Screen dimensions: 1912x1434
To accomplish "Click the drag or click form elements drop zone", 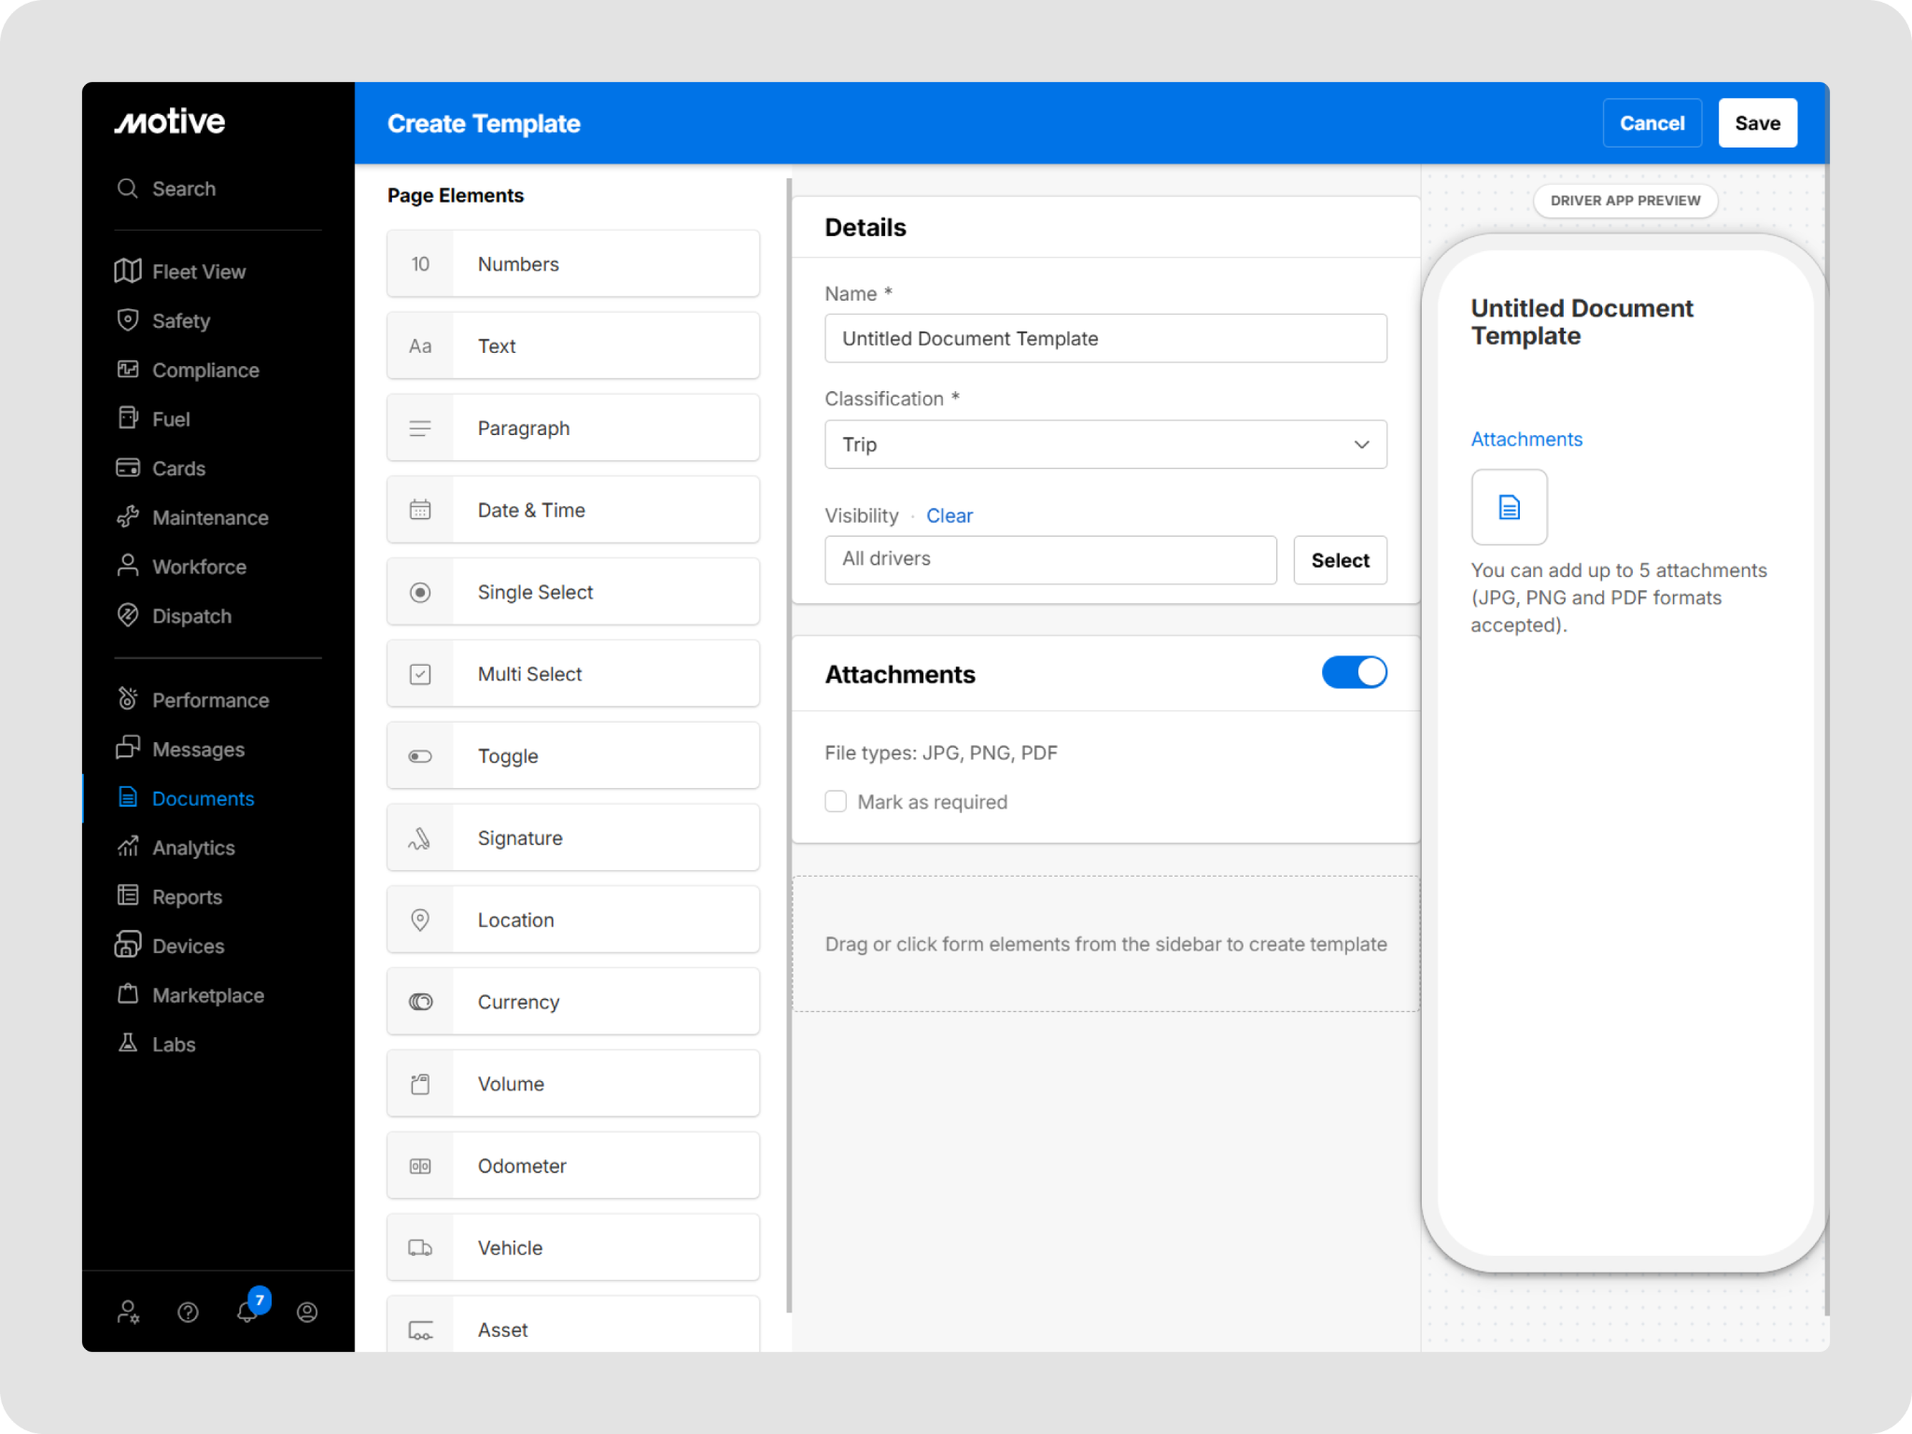I will click(1105, 944).
